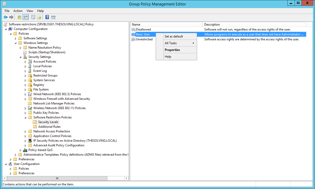This screenshot has width=315, height=189.
Task: Select the Security Levels tree item
Action: (x=48, y=122)
